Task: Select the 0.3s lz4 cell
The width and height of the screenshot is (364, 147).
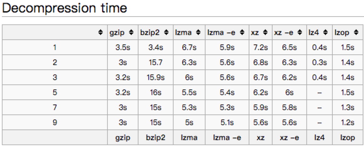Action: click(x=320, y=62)
